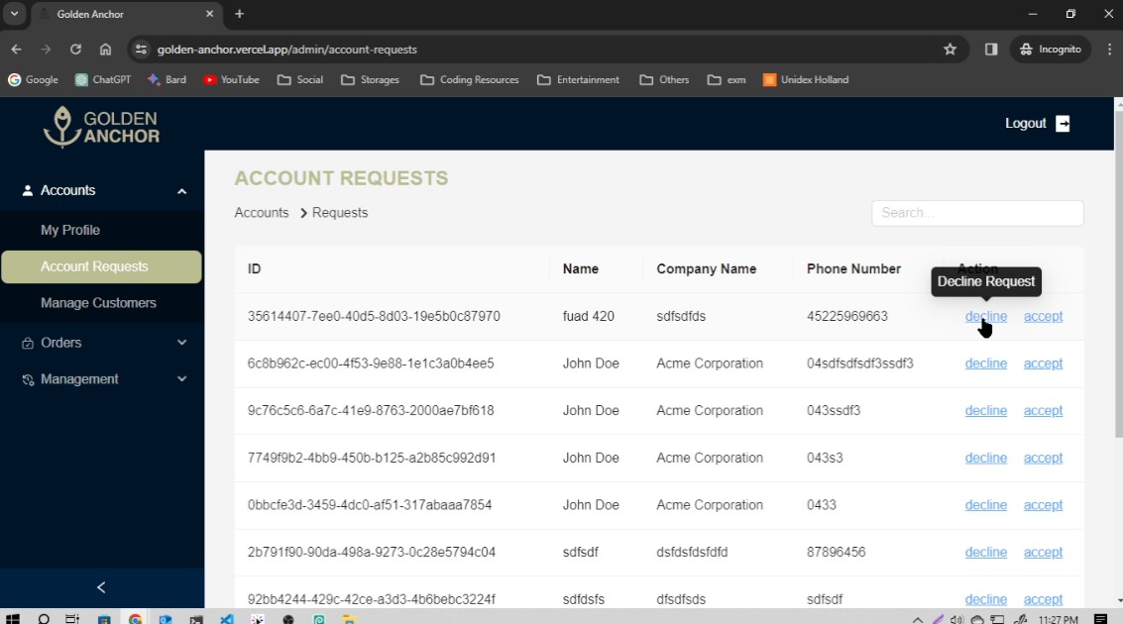Click the Accounts person icon

(x=27, y=190)
